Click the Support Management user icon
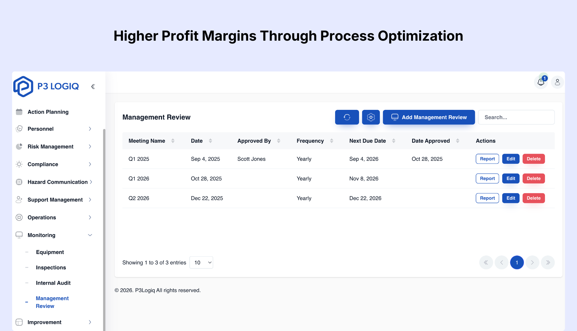The width and height of the screenshot is (577, 331). (19, 200)
